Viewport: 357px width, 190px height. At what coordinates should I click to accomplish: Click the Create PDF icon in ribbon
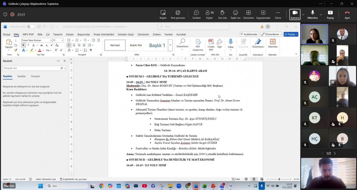point(211,42)
